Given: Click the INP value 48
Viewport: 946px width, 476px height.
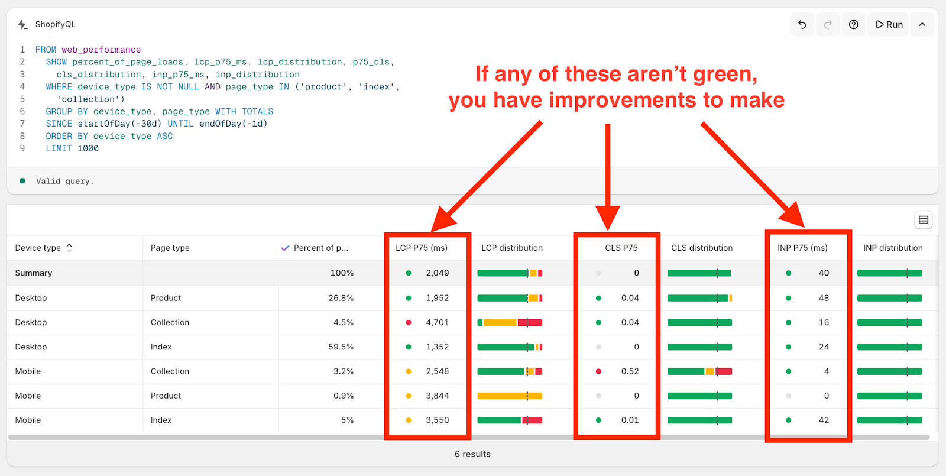Looking at the screenshot, I should 824,298.
